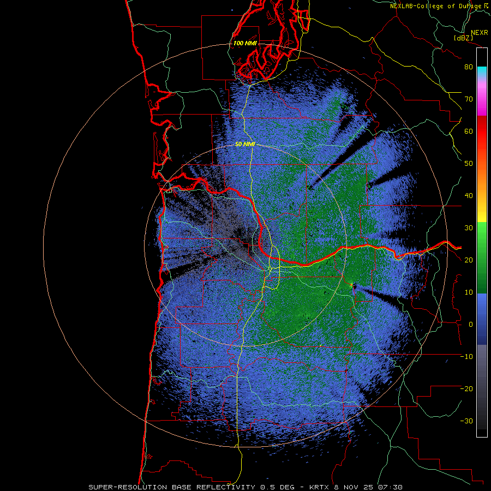Click the -30 dBZ scale value
This screenshot has height=491, width=491.
pyautogui.click(x=466, y=421)
